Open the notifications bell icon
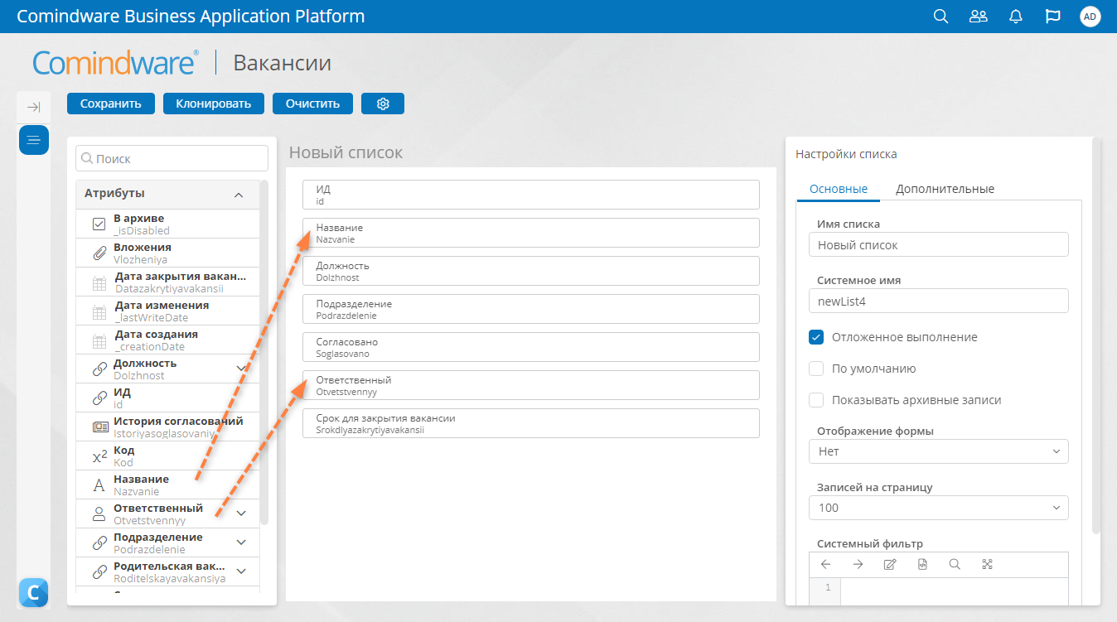The image size is (1117, 622). pos(1015,17)
